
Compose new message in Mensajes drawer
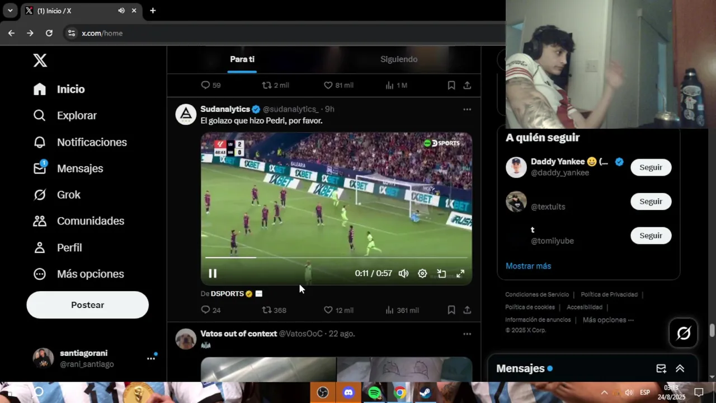pos(661,368)
